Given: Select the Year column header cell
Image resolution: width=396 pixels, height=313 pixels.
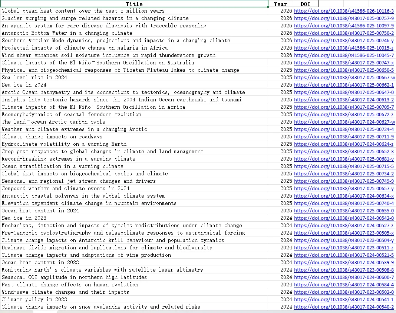Looking at the screenshot, I should point(280,4).
